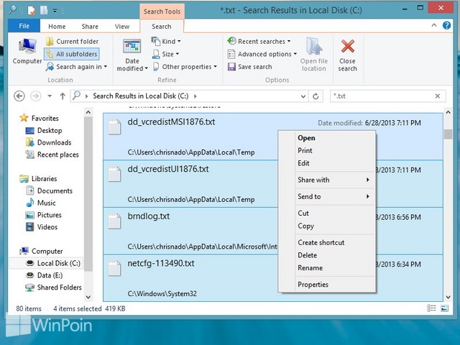
Task: Click Search Results in Local Disk (C:) breadcrumb
Action: click(141, 96)
